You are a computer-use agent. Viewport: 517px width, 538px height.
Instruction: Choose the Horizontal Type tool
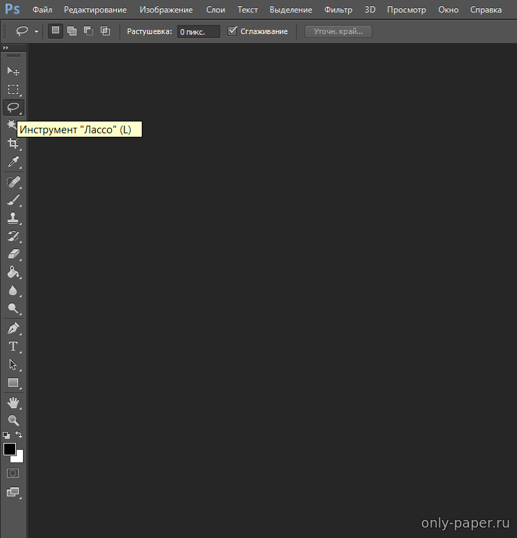click(x=13, y=346)
